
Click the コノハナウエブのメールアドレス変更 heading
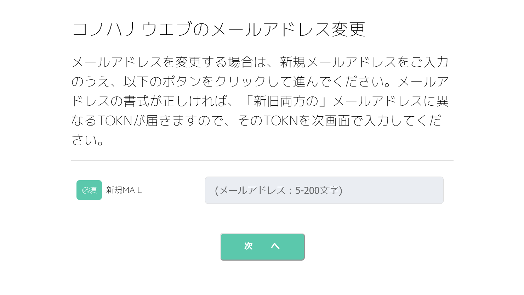pos(218,29)
